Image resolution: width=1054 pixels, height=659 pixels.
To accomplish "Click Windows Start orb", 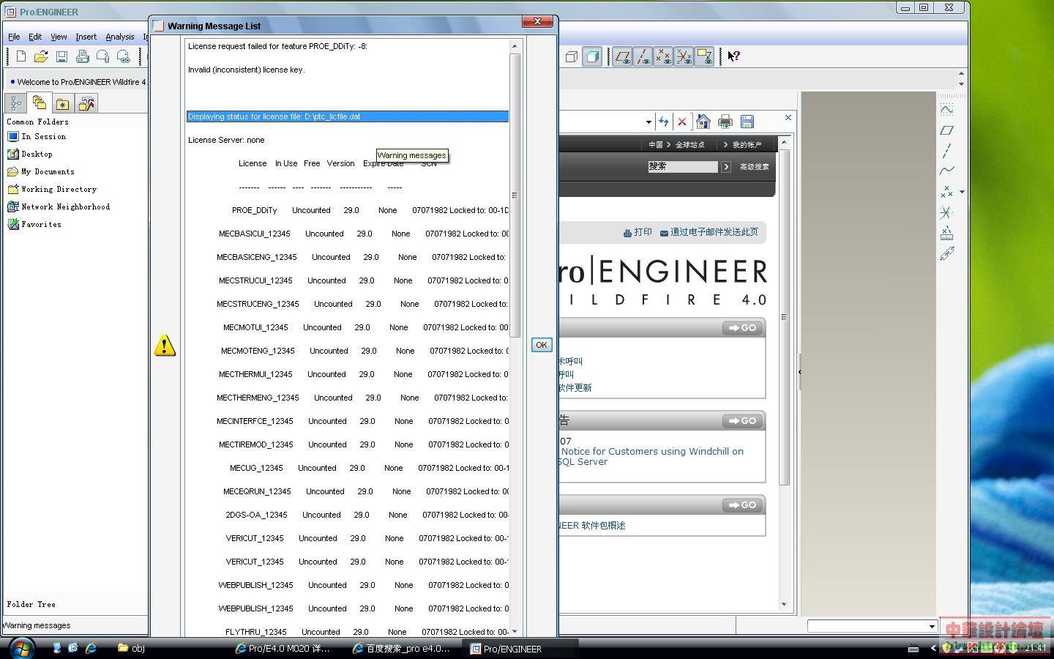I will point(22,647).
